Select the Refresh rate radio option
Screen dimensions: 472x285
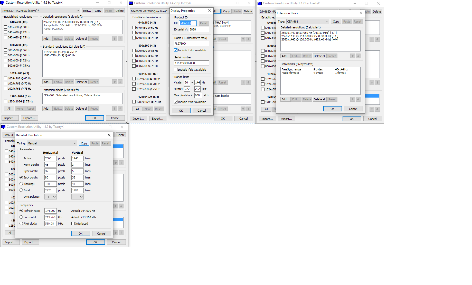coord(21,211)
